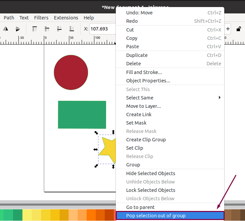Choose Create Clip Group option
245x221 pixels.
pos(170,140)
